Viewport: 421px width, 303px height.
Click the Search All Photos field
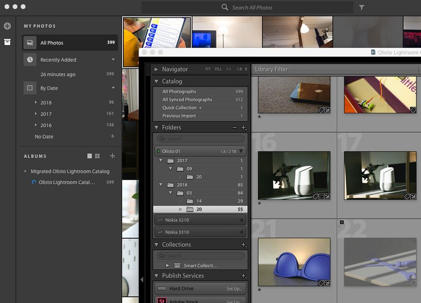[x=252, y=7]
